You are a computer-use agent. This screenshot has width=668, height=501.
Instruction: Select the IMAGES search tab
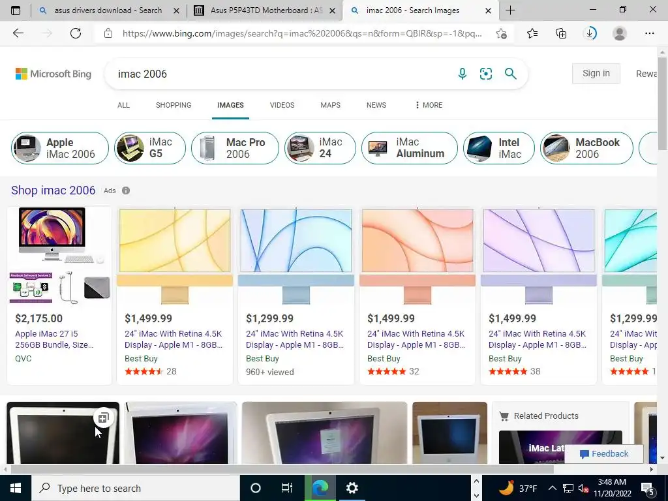[230, 105]
